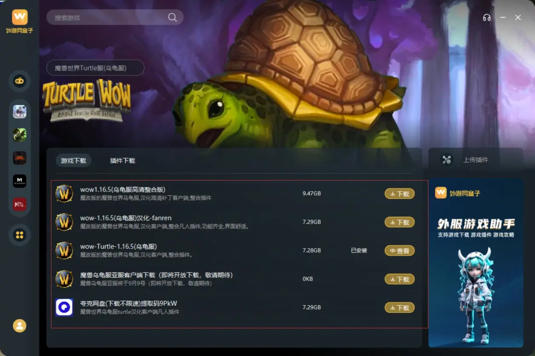Screen dimensions: 535x356
Task: Click the title wow1.16.5(乌龟服高清整合版)
Action: (123, 190)
